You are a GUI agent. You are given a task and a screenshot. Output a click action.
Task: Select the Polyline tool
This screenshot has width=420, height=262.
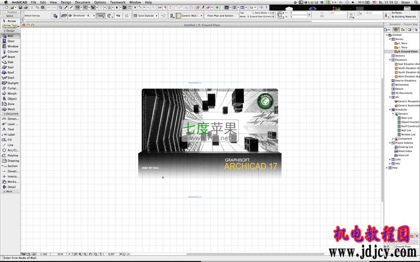pyautogui.click(x=10, y=155)
